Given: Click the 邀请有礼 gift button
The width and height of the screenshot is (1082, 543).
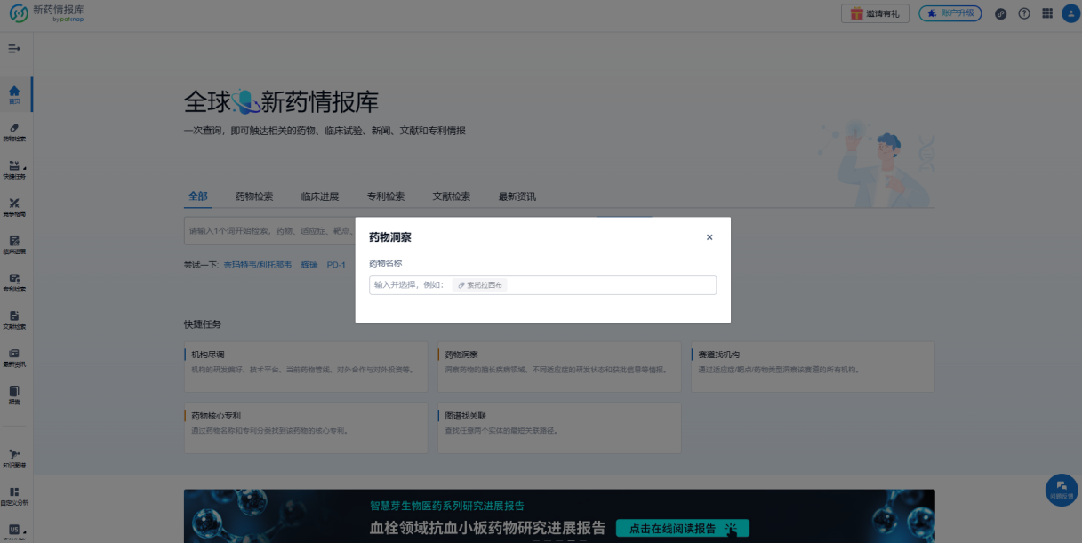Looking at the screenshot, I should coord(875,13).
